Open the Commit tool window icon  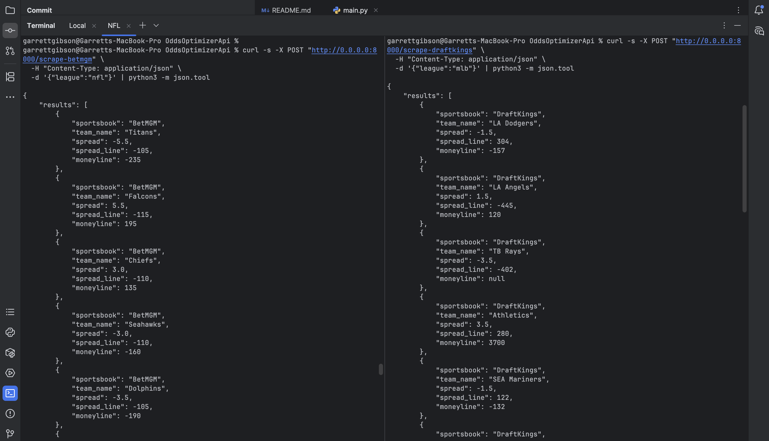10,30
